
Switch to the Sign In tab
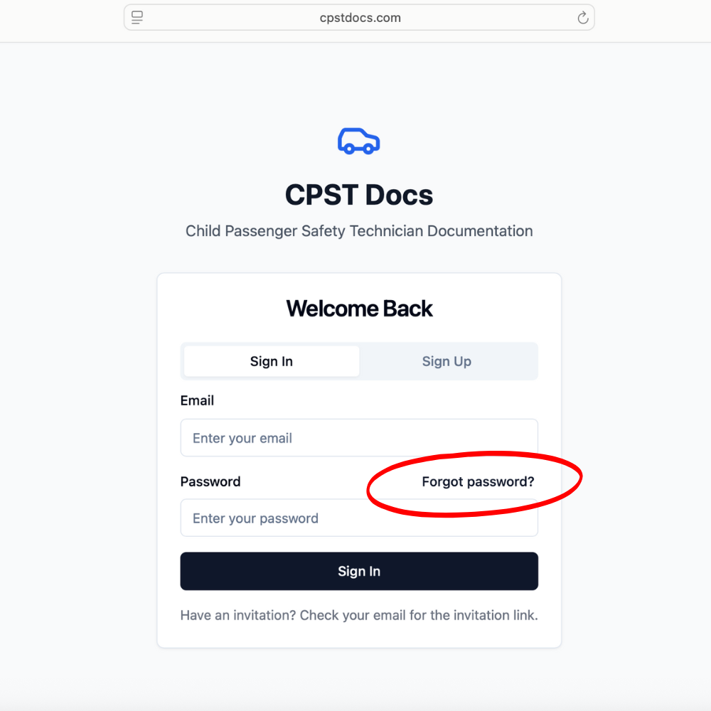(x=272, y=361)
